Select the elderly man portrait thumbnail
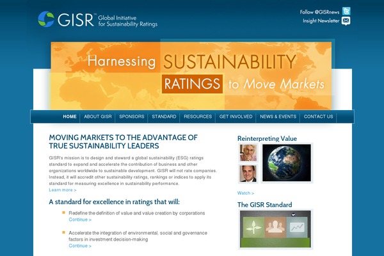The width and height of the screenshot is (384, 256). [x=248, y=152]
